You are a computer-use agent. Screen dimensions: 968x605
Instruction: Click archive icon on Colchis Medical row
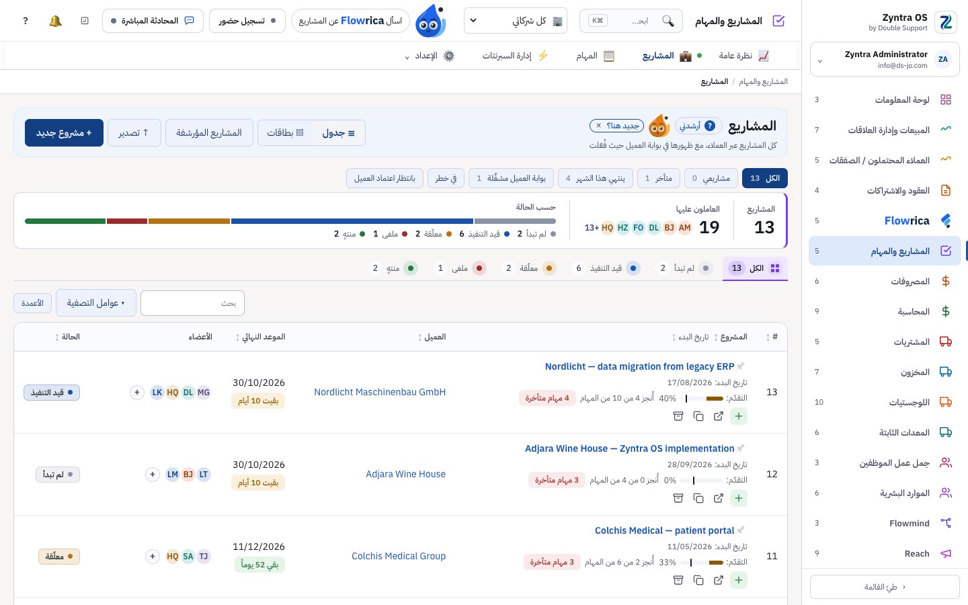click(678, 580)
